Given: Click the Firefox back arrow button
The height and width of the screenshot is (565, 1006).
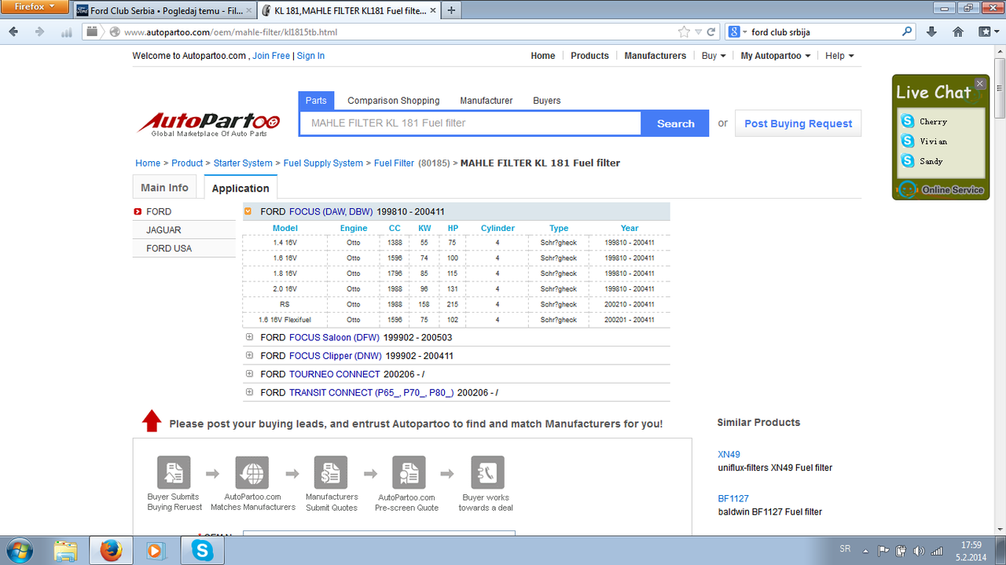Looking at the screenshot, I should click(13, 32).
